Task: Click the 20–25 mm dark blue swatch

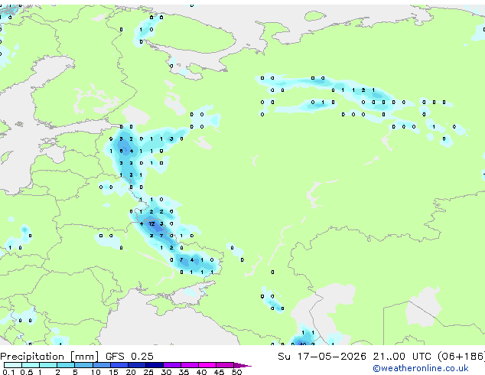Action: click(x=136, y=365)
